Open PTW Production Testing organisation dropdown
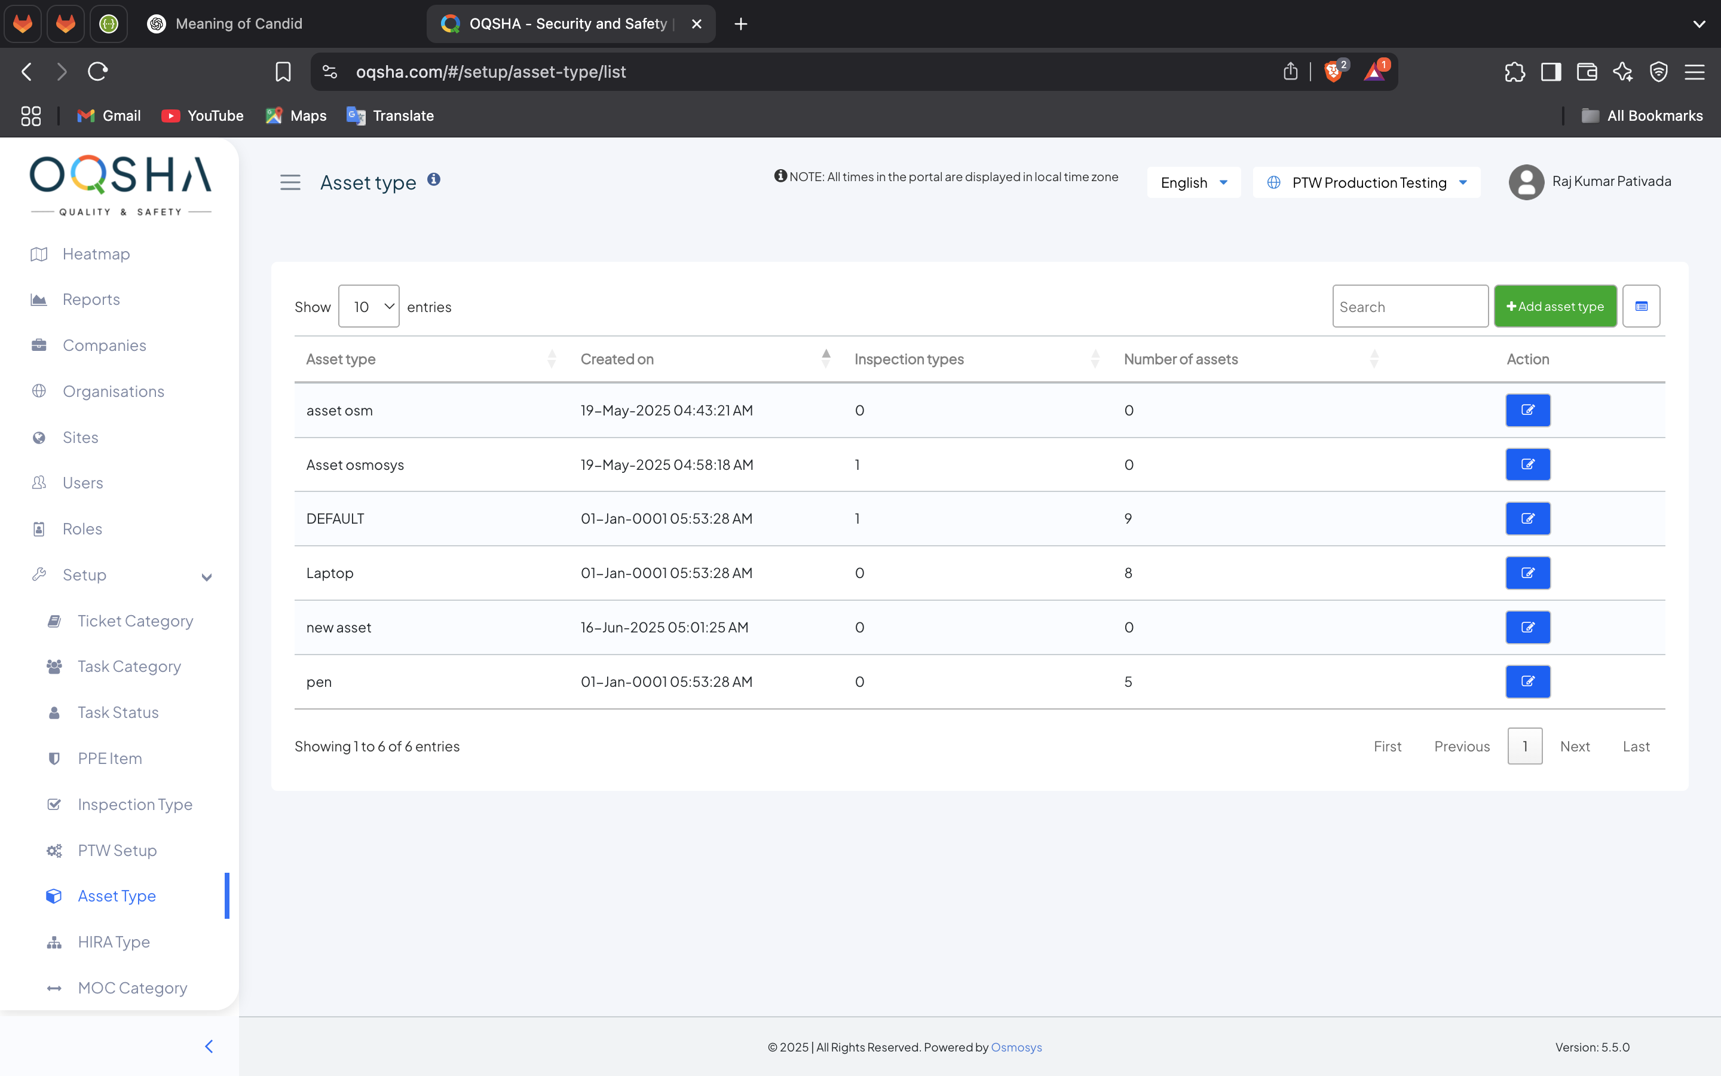The height and width of the screenshot is (1076, 1721). pyautogui.click(x=1366, y=182)
